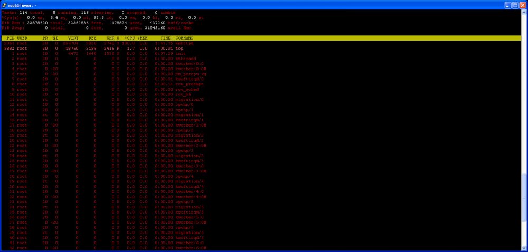528x252 pixels.
Task: Click the ksoftirqd/1 command name
Action: click(190, 120)
